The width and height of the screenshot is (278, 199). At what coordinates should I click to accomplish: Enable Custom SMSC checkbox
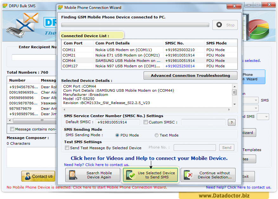click(145, 122)
